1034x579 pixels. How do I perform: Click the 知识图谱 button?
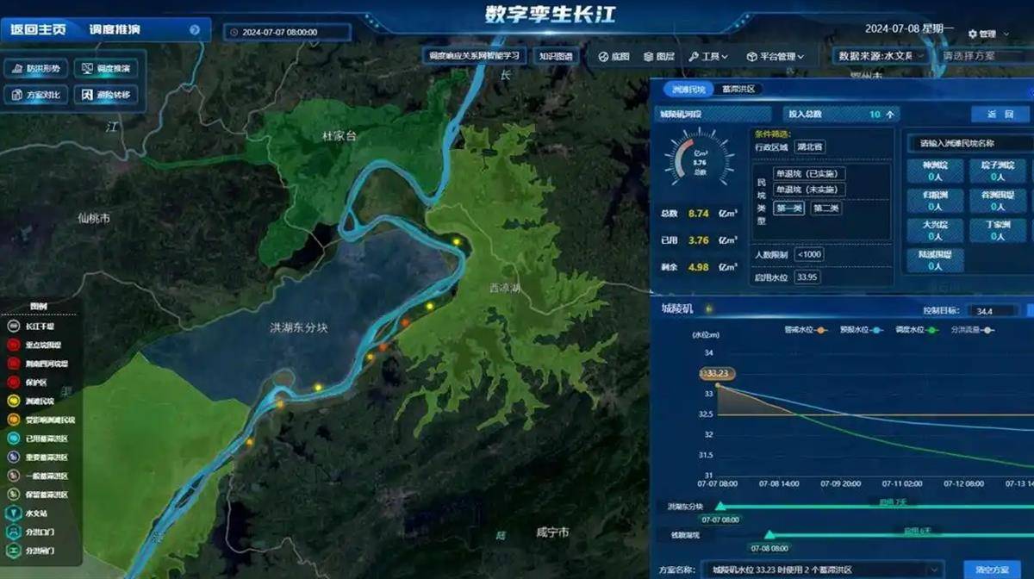coord(555,56)
